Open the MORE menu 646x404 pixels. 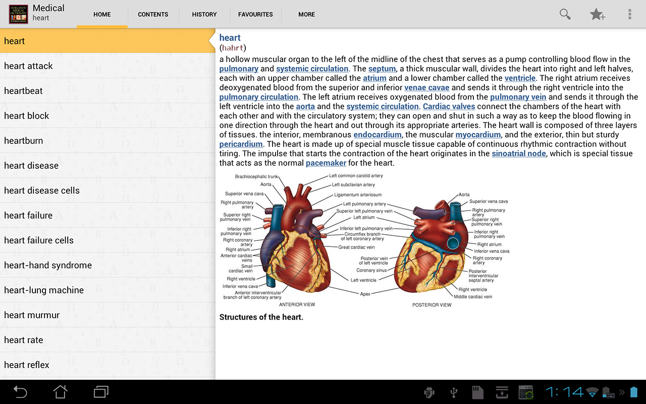(x=307, y=14)
